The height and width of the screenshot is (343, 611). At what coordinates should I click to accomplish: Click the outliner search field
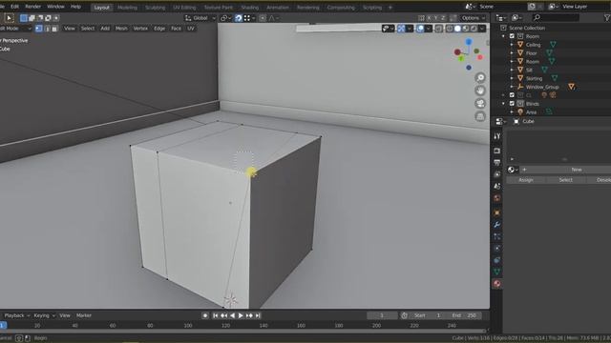(x=556, y=17)
